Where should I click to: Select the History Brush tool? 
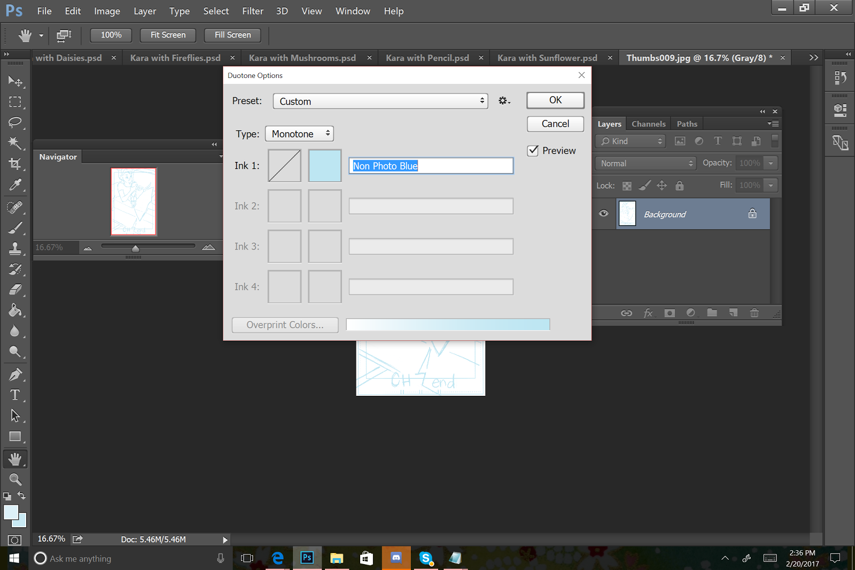[15, 269]
